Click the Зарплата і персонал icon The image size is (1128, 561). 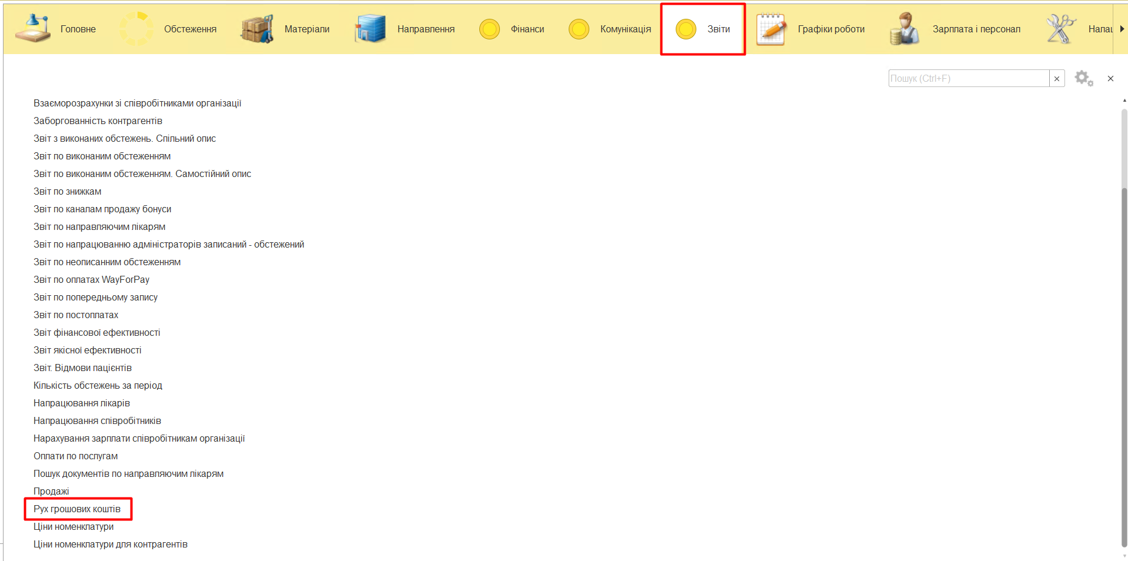(x=904, y=29)
